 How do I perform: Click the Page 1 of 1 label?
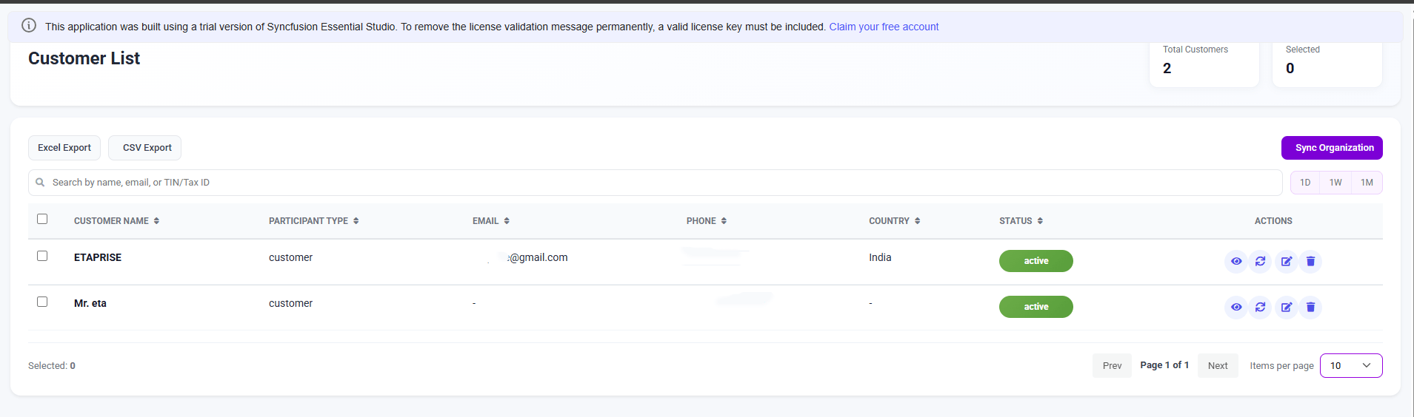[1164, 365]
